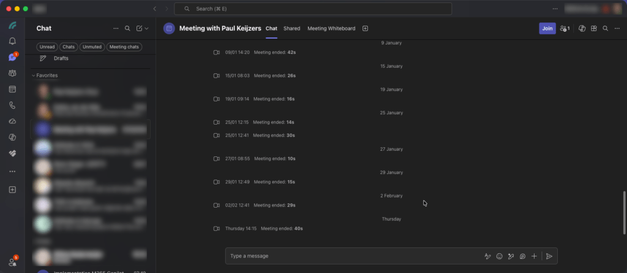Go back using the title bar arrow

point(155,9)
